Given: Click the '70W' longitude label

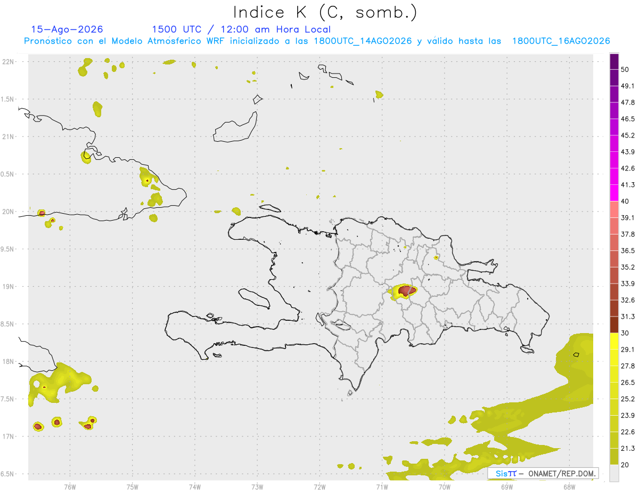Looking at the screenshot, I should pos(445,487).
